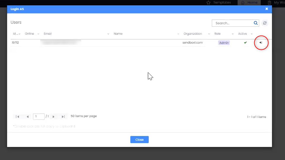Click the blurred email cell of user 19712

pos(61,42)
